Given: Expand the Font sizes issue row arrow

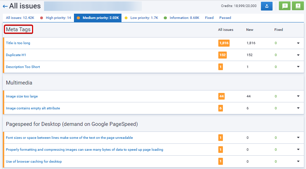Looking at the screenshot, I should (298, 137).
